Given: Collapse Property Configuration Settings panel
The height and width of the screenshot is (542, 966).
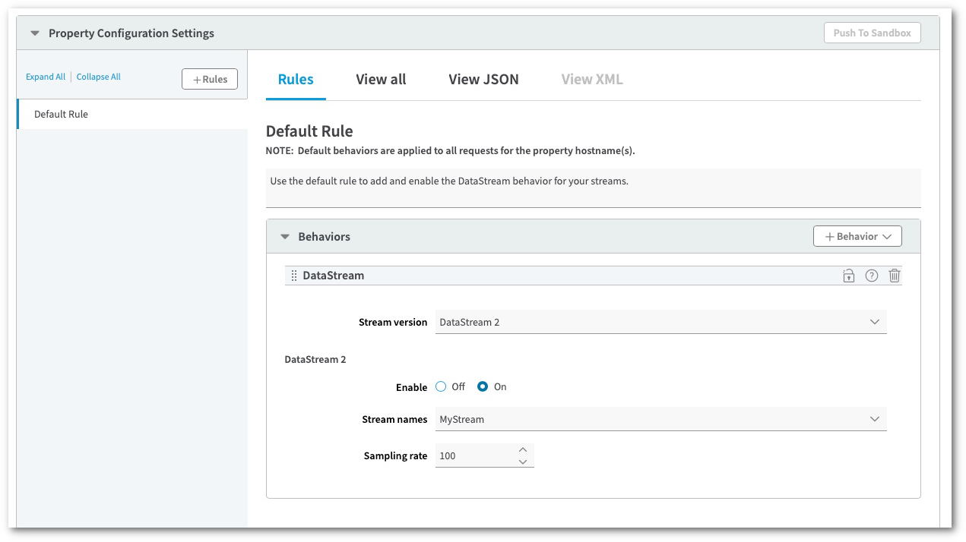Looking at the screenshot, I should coord(35,33).
